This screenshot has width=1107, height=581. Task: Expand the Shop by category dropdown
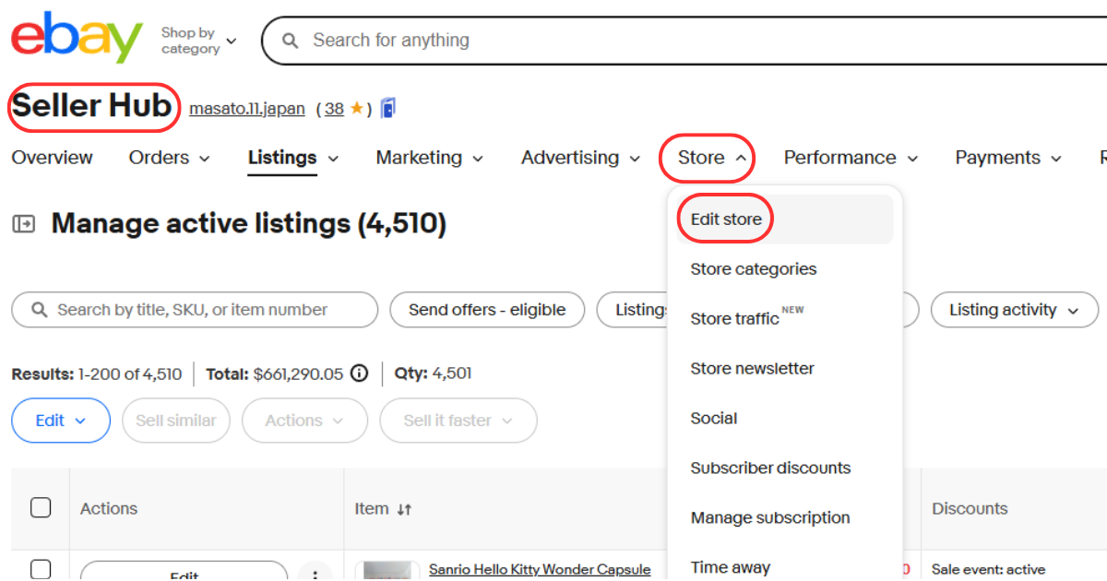(x=198, y=41)
